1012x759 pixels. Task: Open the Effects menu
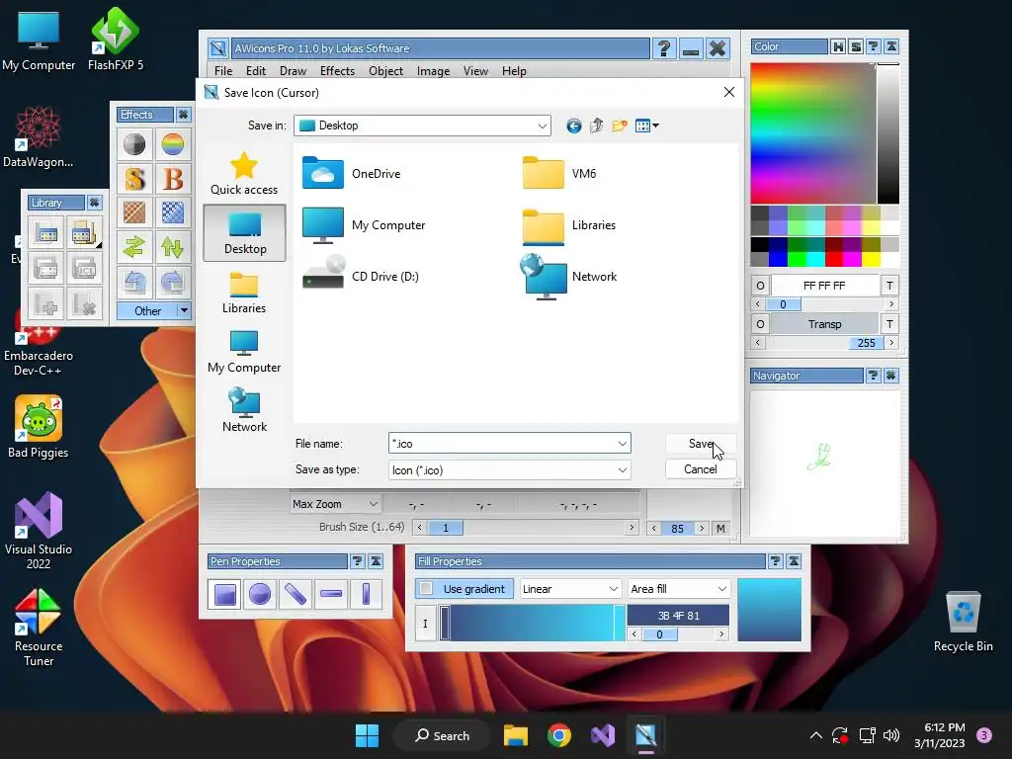pyautogui.click(x=338, y=71)
